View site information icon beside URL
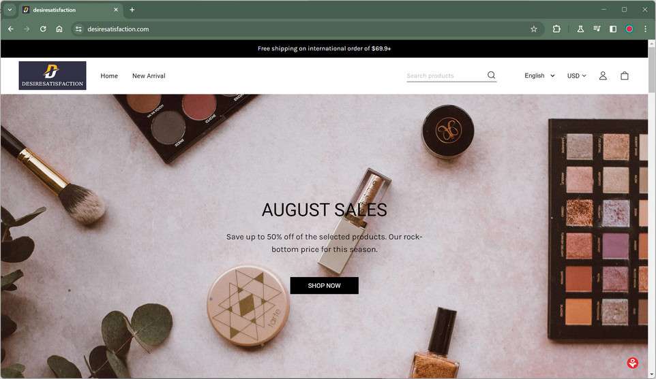This screenshot has height=379, width=656. pos(78,29)
